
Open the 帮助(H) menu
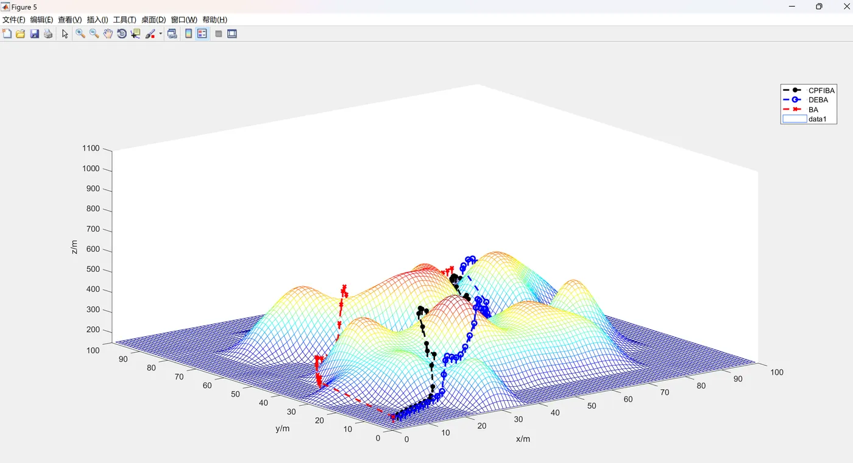click(214, 20)
